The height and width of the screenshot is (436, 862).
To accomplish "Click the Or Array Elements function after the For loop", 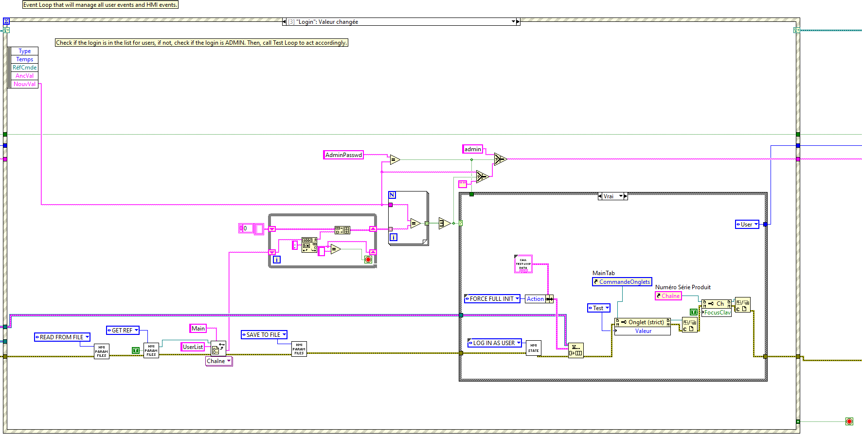I will pos(445,223).
